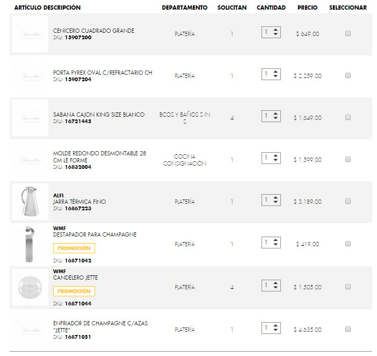Click the quantity field for Enfriador de Champagne

point(266,327)
